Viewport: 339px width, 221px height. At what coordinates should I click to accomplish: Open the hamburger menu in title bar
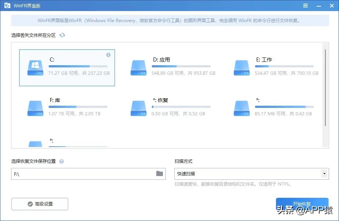click(306, 6)
